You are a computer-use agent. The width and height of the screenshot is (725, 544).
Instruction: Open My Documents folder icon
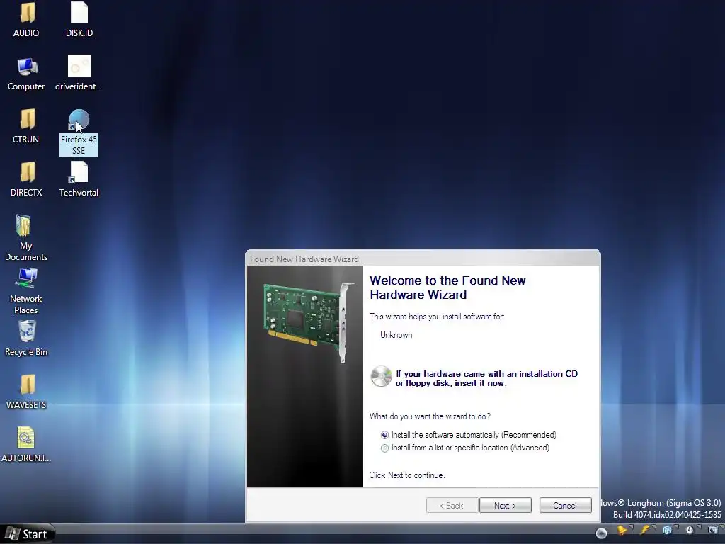(x=23, y=226)
